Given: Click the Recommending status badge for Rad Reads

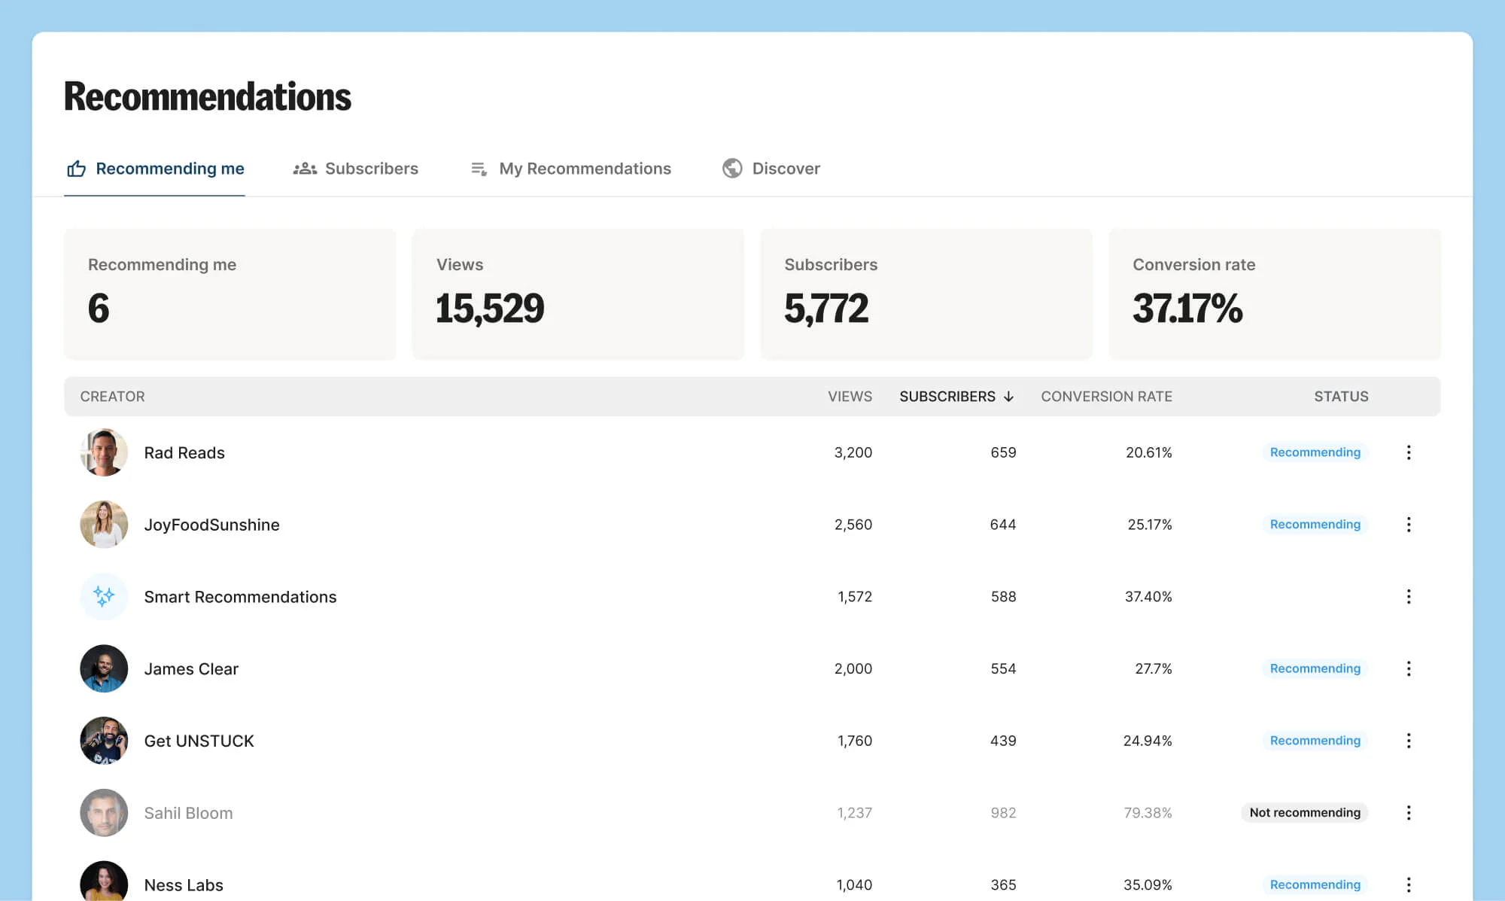Looking at the screenshot, I should pos(1315,452).
